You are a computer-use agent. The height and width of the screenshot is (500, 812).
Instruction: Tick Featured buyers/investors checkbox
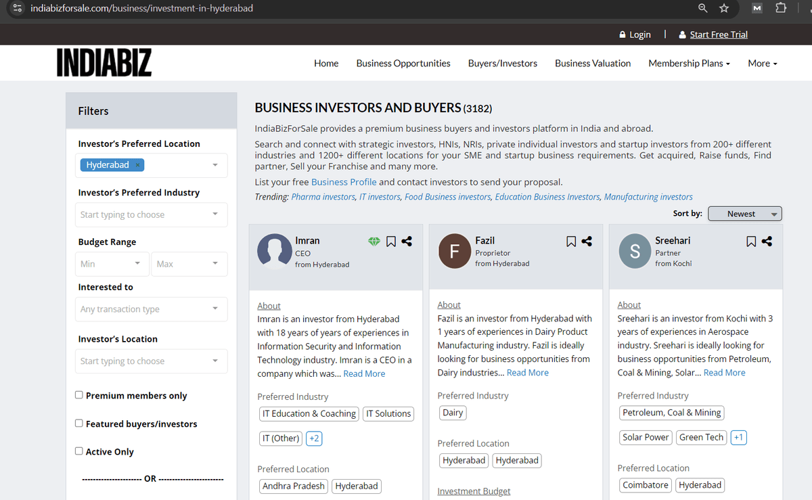79,424
